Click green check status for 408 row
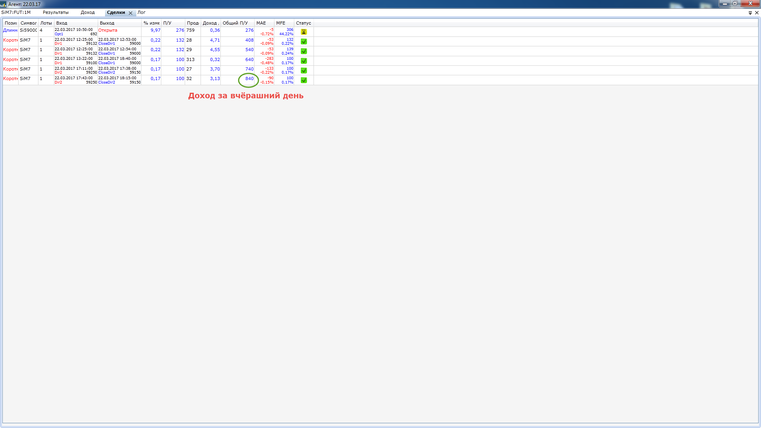Image resolution: width=761 pixels, height=428 pixels. coord(304,42)
